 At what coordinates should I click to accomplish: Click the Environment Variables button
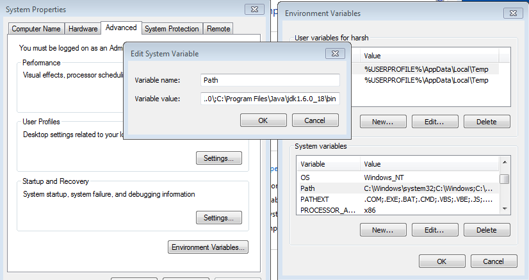[208, 247]
